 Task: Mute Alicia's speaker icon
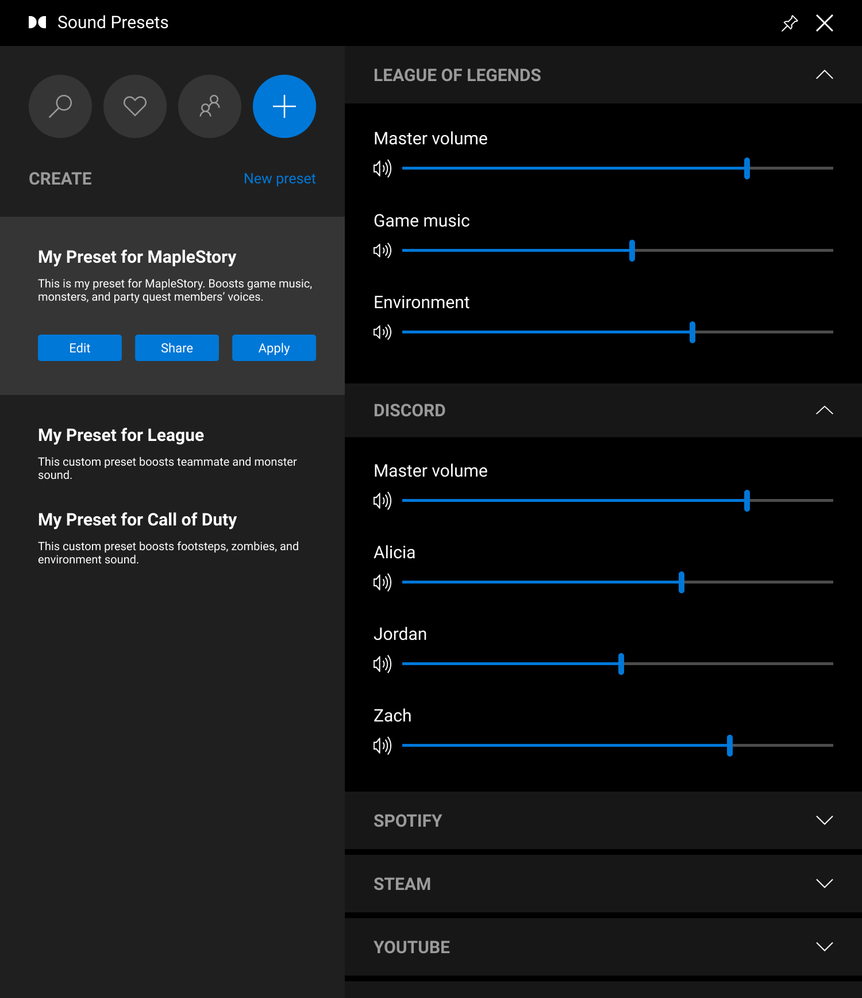point(382,582)
